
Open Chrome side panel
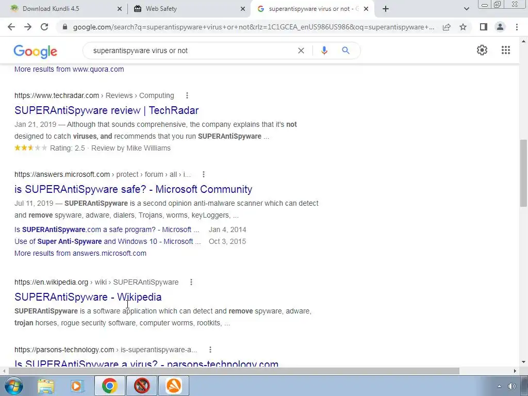[484, 27]
